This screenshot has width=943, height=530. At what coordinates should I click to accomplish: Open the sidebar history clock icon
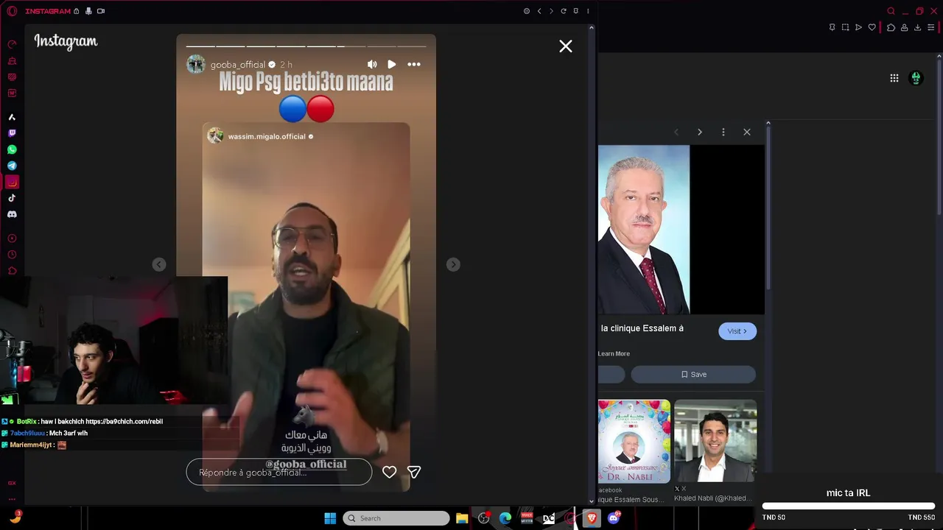[12, 255]
